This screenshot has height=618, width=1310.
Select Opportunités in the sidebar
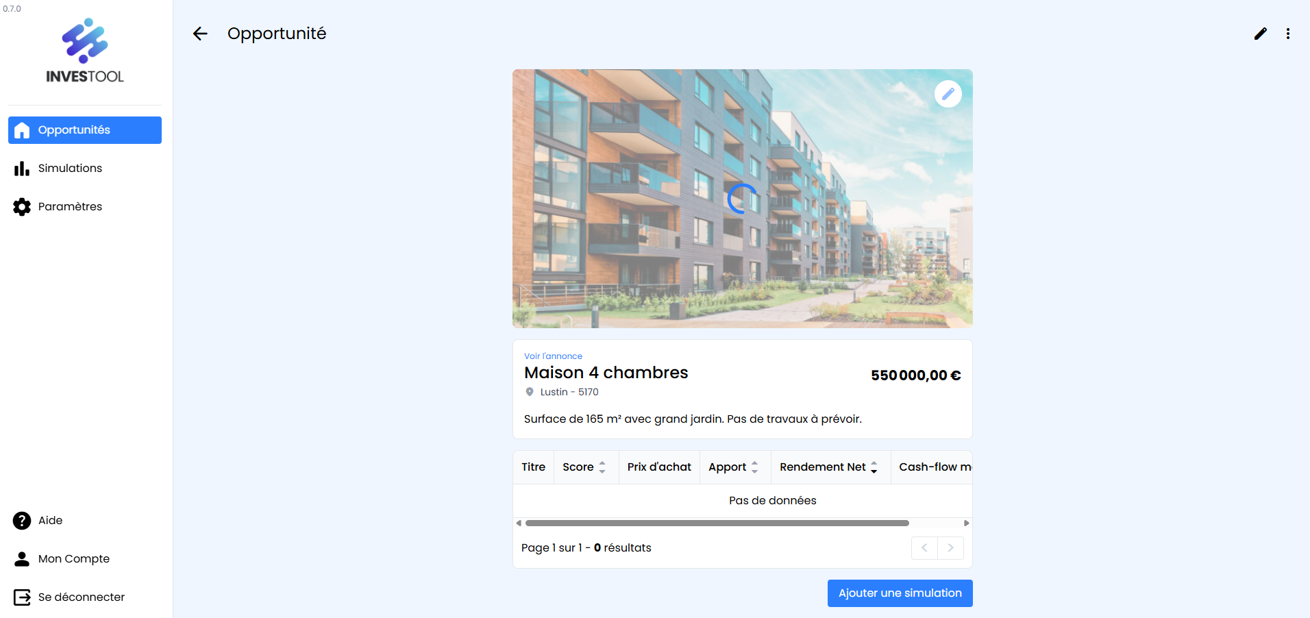point(85,130)
